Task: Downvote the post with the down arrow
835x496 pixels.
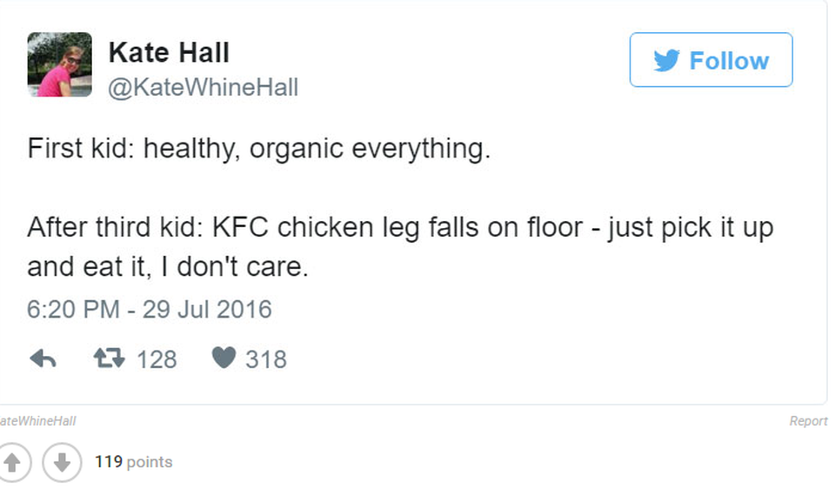Action: (62, 462)
